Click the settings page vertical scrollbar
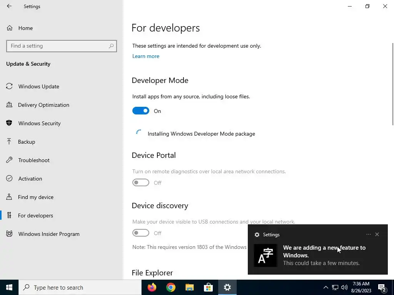Viewport: 394px width, 295px height. [393, 84]
